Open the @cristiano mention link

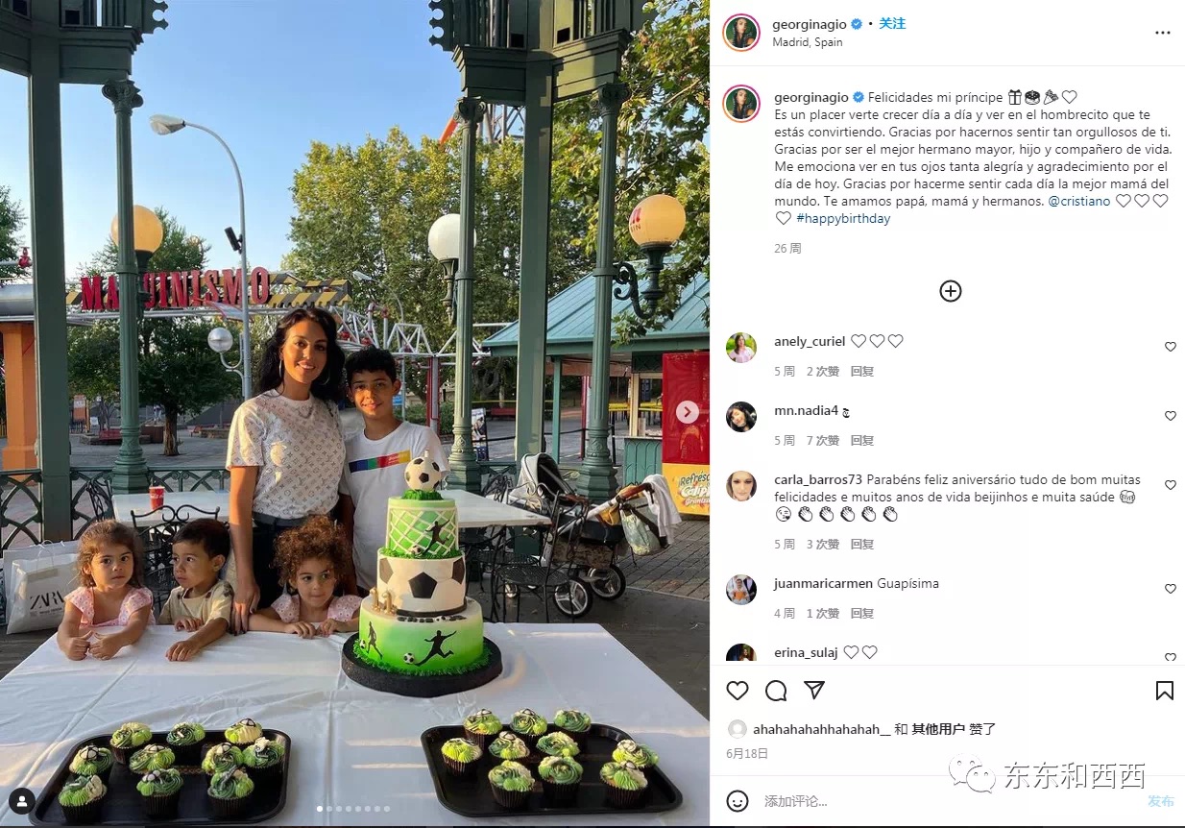pyautogui.click(x=1079, y=202)
